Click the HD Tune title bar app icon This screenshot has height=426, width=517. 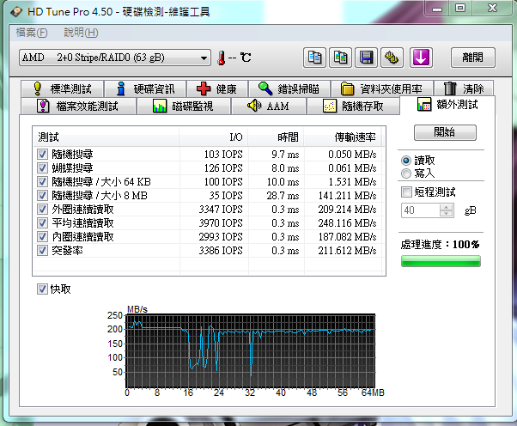pos(15,12)
